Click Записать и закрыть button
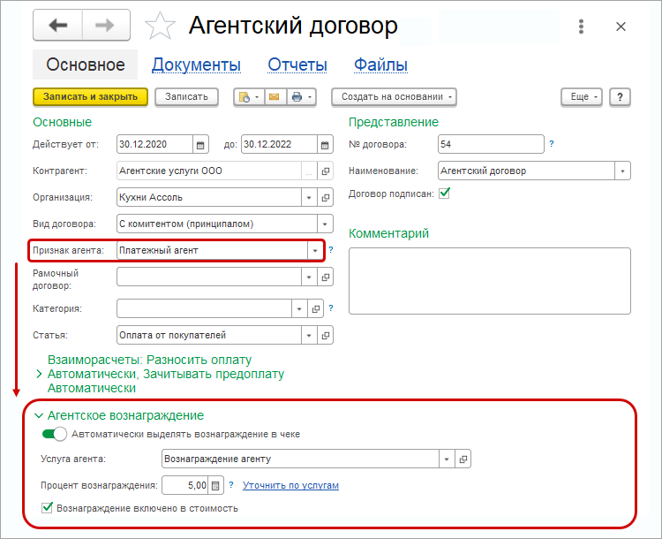This screenshot has height=539, width=662. point(90,97)
